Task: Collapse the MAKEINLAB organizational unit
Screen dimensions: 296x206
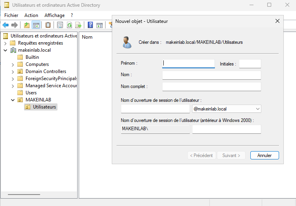Action: pos(13,100)
